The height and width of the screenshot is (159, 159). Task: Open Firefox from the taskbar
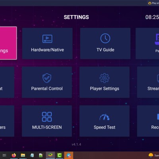[14, 155]
